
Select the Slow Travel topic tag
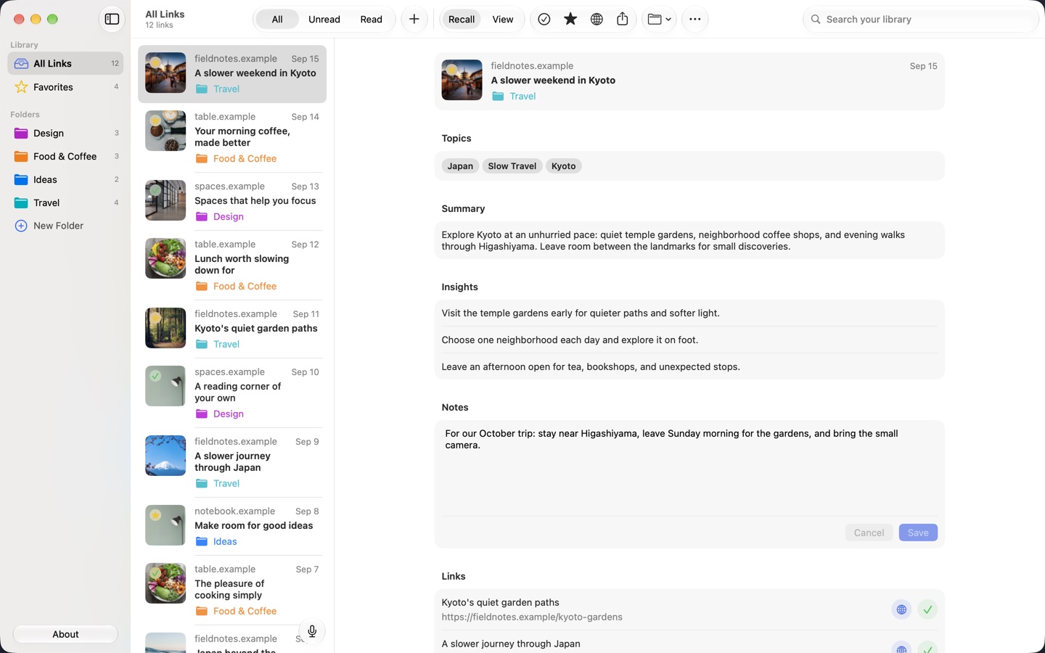pyautogui.click(x=512, y=166)
